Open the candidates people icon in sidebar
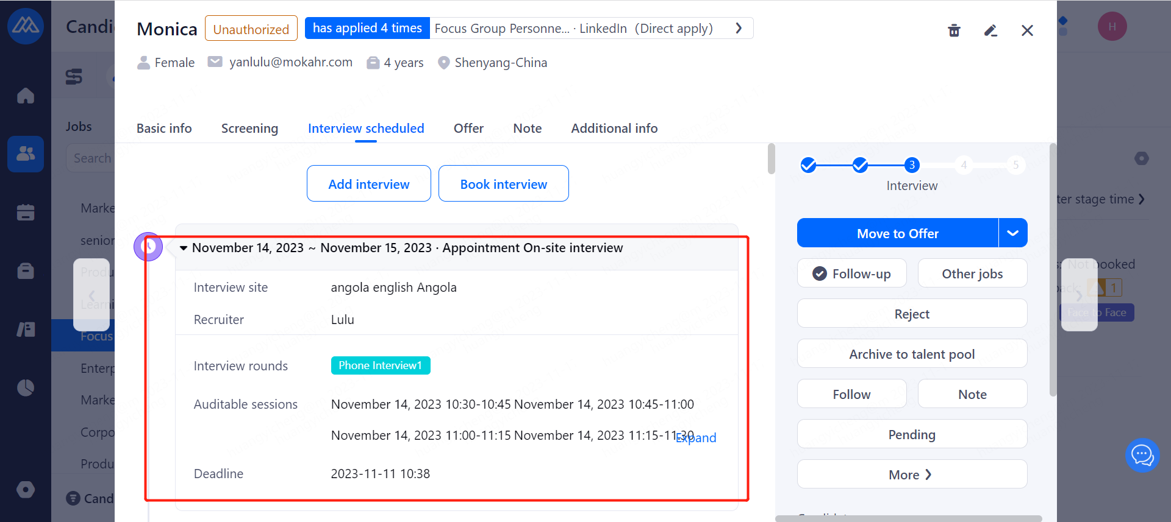1171x522 pixels. [26, 153]
